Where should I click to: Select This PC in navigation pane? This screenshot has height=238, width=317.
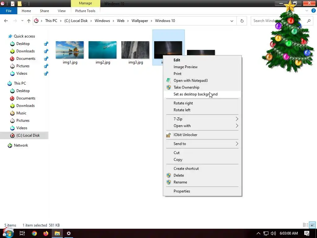pos(20,83)
